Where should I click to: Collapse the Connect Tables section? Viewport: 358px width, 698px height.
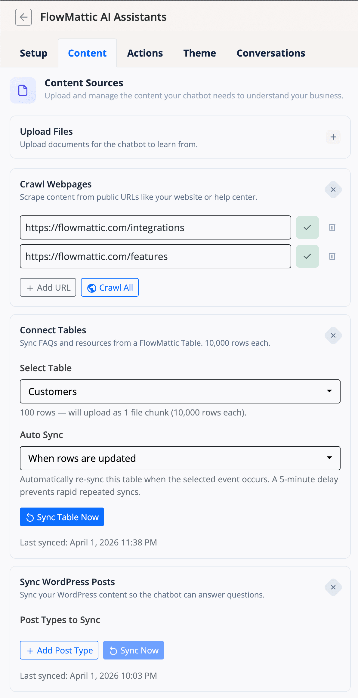click(333, 335)
